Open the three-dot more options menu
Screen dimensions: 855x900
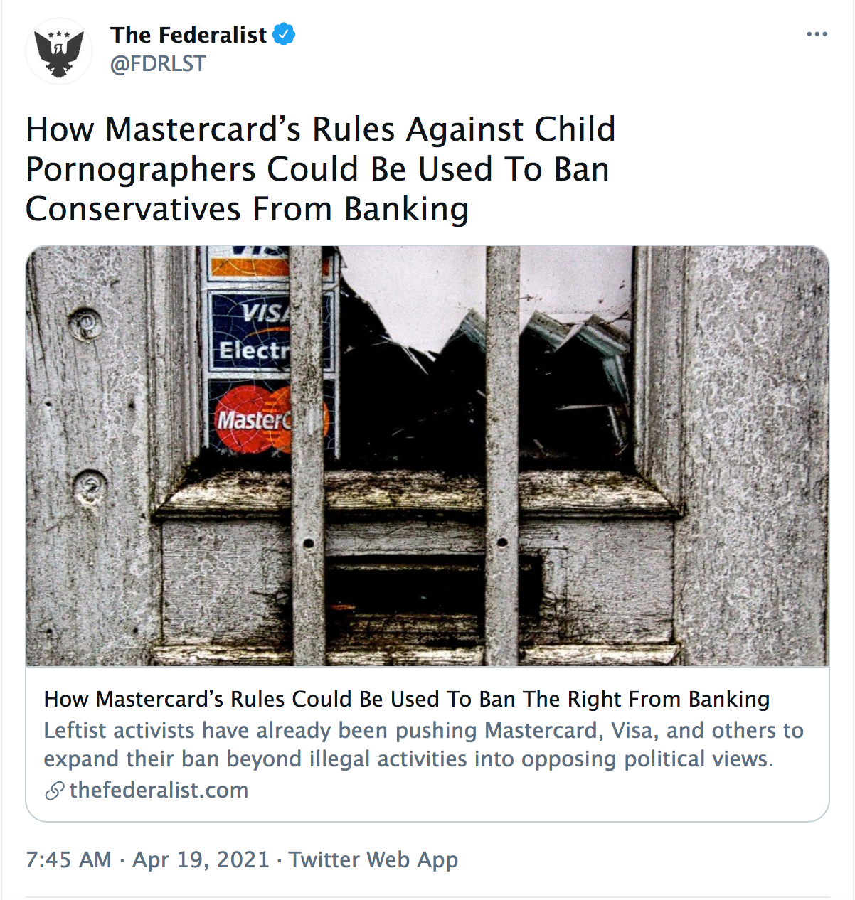tap(817, 34)
